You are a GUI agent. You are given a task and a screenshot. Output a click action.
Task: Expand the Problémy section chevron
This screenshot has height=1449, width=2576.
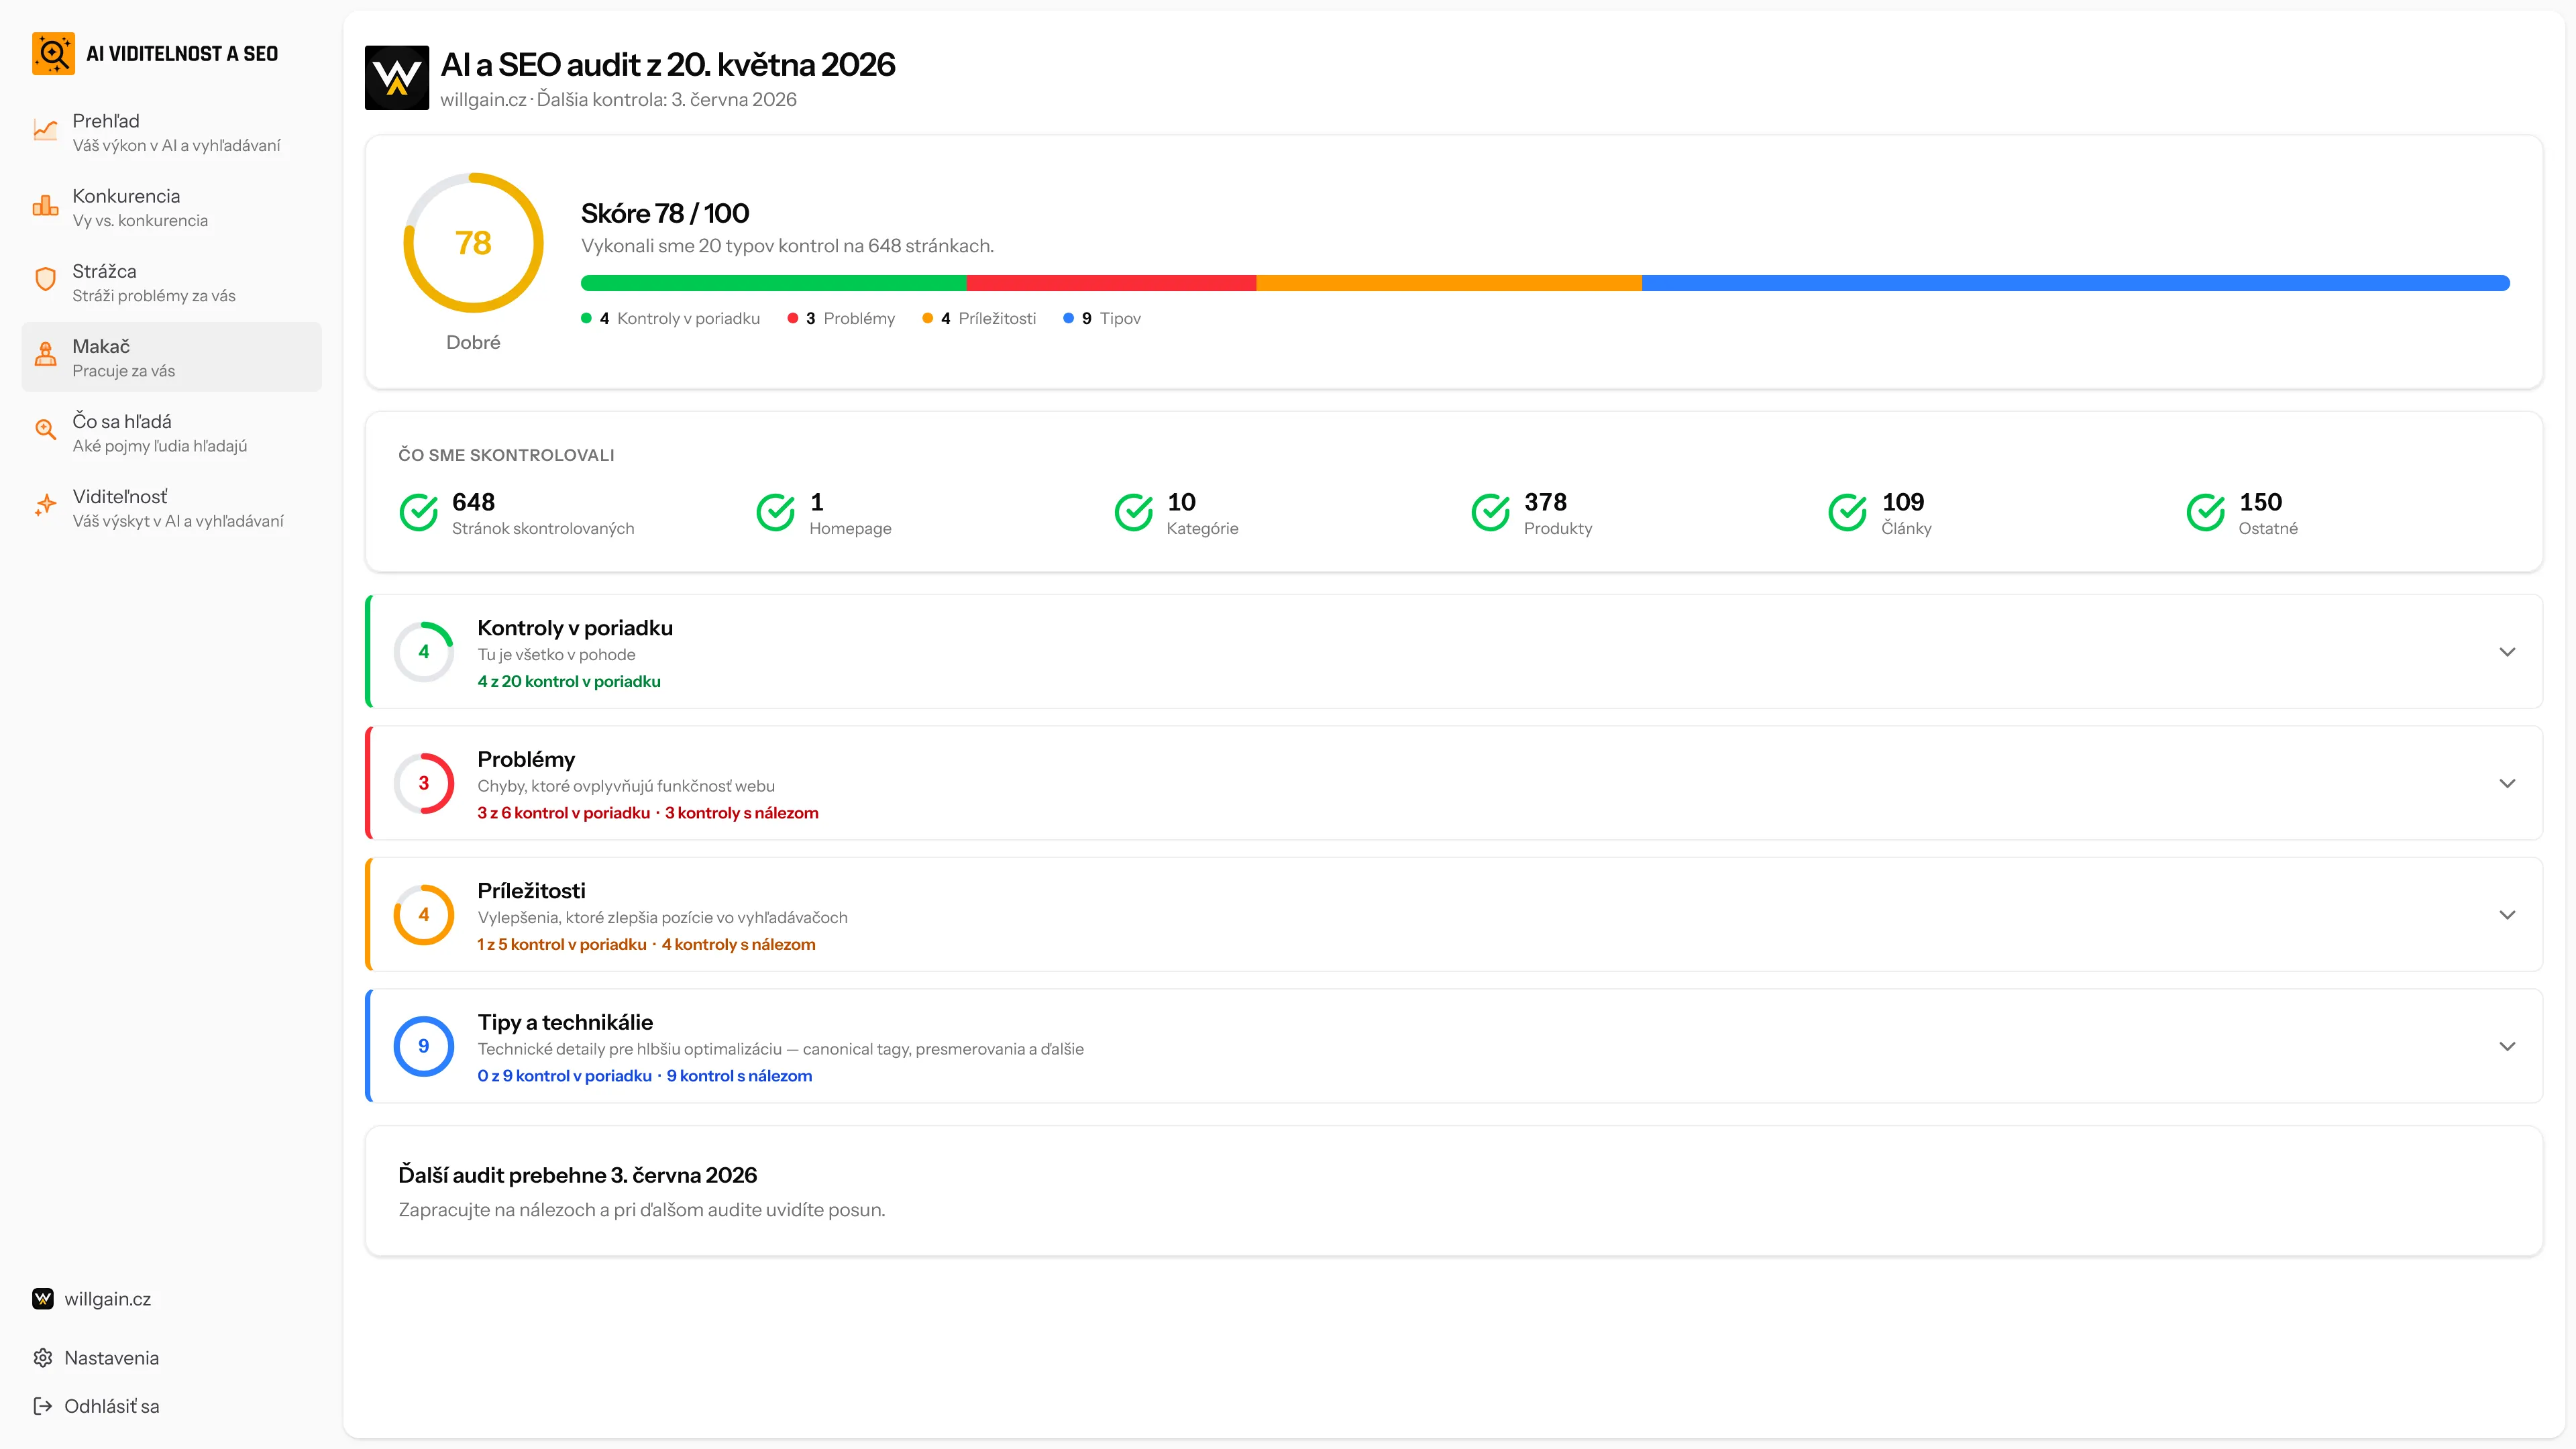[2507, 783]
